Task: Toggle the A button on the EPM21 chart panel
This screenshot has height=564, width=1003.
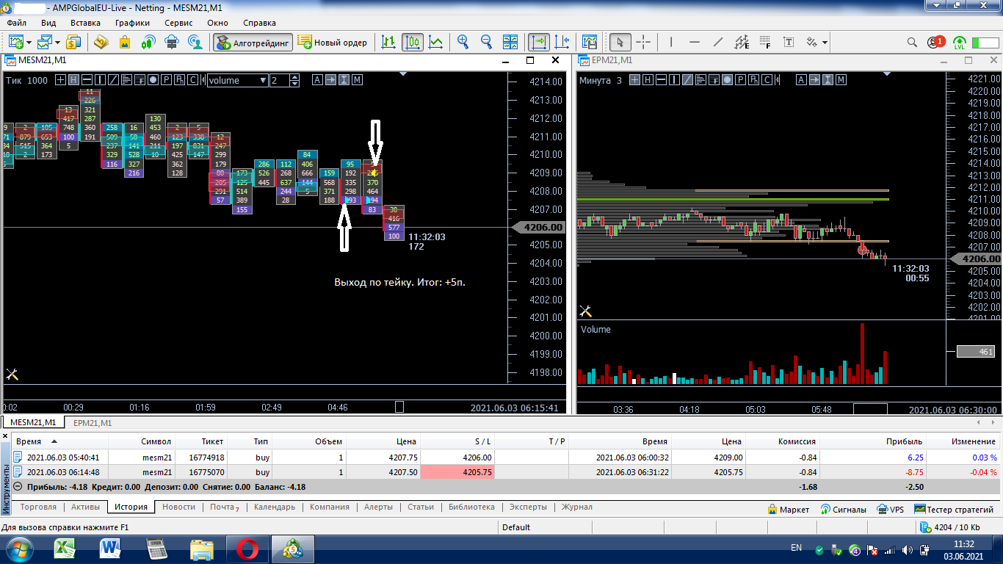Action: click(801, 80)
